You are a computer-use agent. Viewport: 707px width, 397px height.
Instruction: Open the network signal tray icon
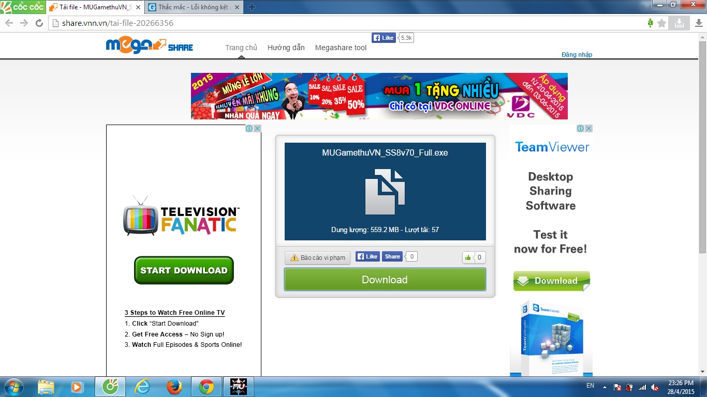point(642,387)
